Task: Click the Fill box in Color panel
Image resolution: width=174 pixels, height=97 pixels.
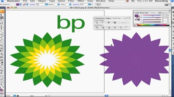Action: pos(136,16)
